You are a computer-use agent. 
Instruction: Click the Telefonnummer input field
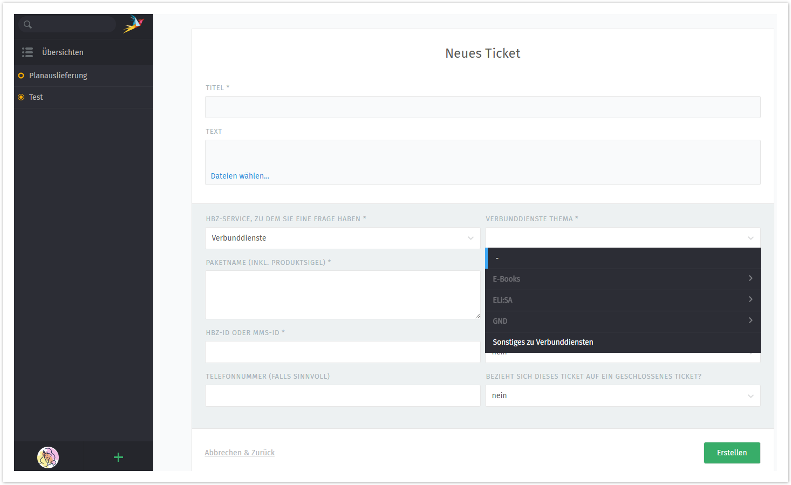tap(343, 395)
